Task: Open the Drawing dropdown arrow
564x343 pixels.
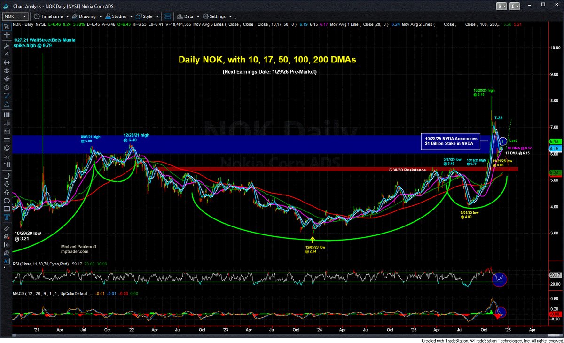Action: pos(100,16)
